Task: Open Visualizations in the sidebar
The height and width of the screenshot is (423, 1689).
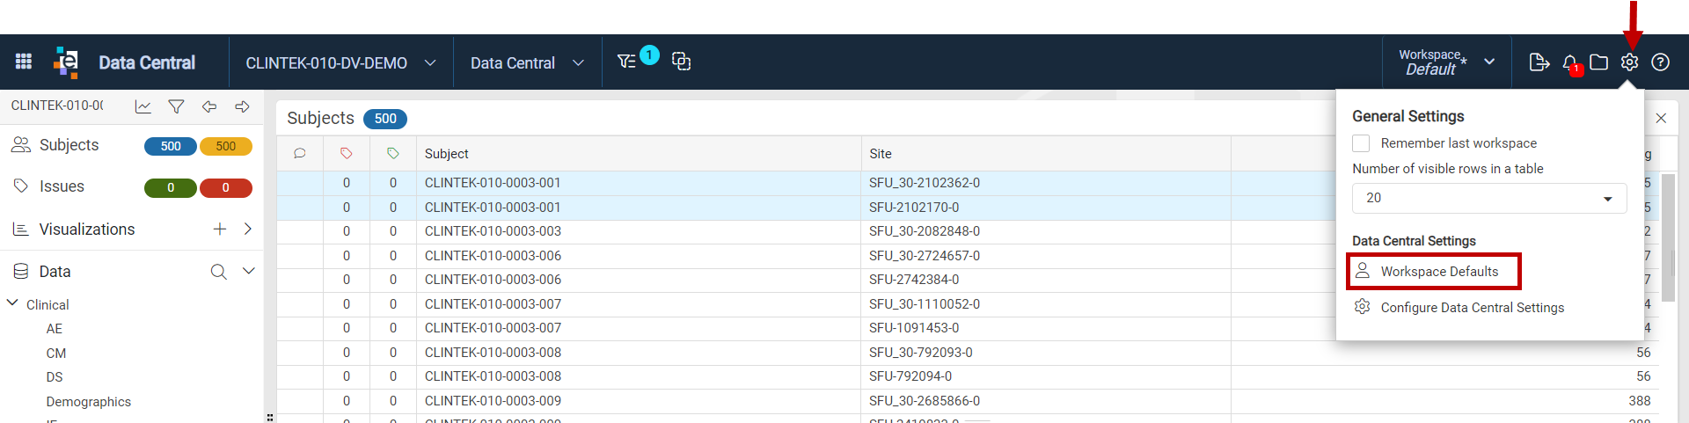Action: pos(87,230)
